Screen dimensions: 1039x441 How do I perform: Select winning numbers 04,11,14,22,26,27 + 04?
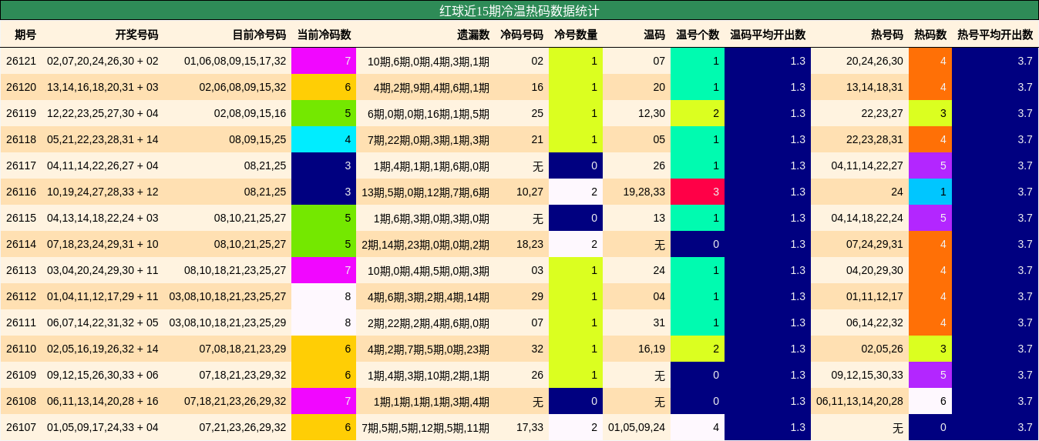[103, 165]
